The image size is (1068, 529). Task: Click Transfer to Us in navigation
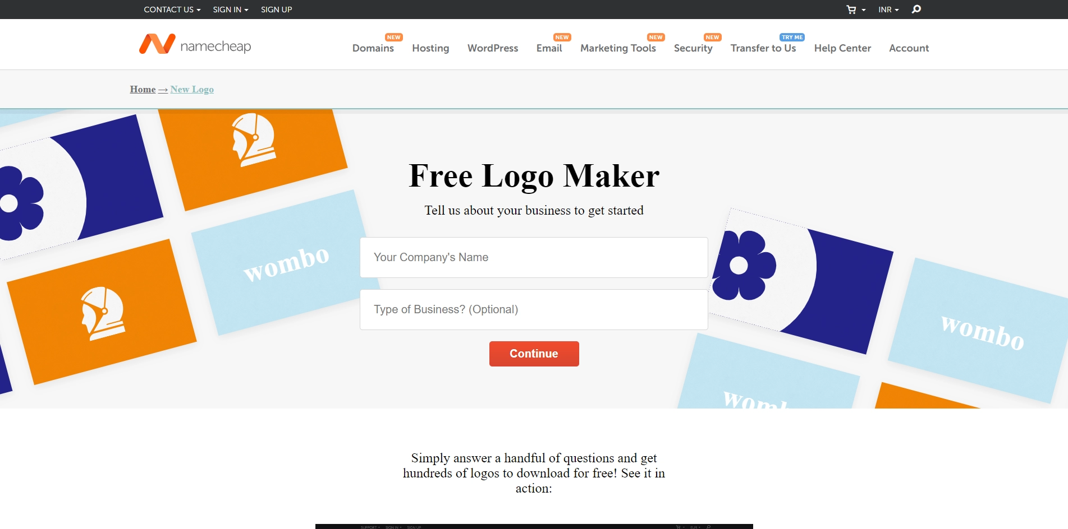(762, 48)
